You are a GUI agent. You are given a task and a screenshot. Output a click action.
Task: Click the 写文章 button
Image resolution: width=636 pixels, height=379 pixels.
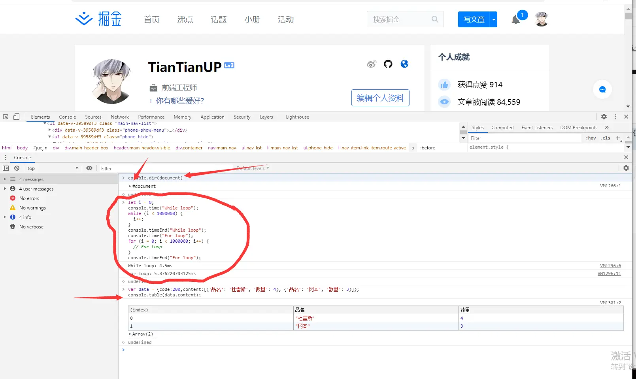point(474,19)
